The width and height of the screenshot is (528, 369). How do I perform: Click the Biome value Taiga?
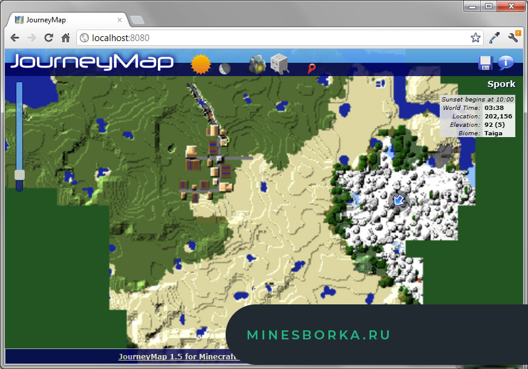494,133
